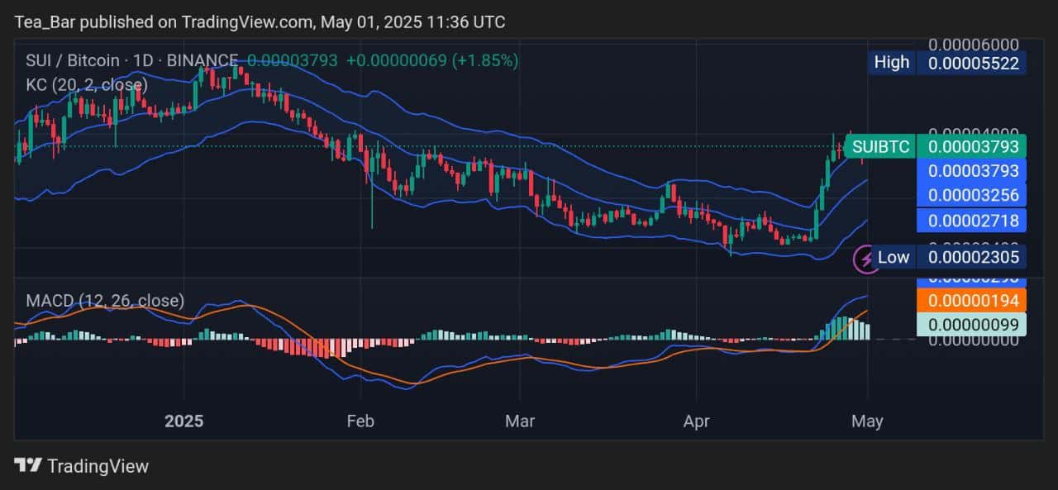
Task: Click the Apr label on time axis
Action: [696, 421]
